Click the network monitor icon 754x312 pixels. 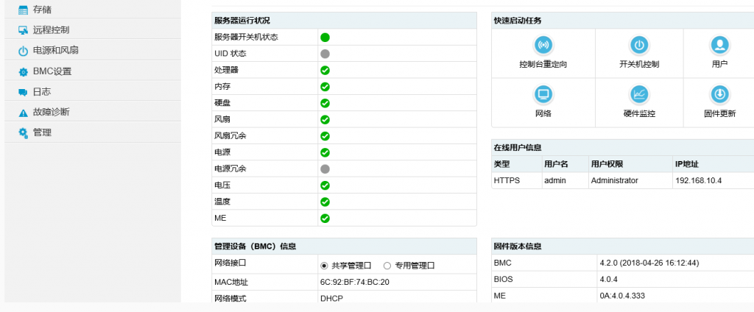543,94
